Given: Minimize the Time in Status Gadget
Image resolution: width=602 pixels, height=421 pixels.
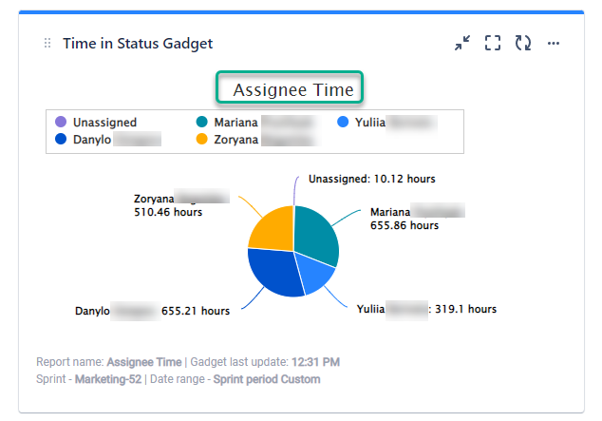Looking at the screenshot, I should (462, 43).
